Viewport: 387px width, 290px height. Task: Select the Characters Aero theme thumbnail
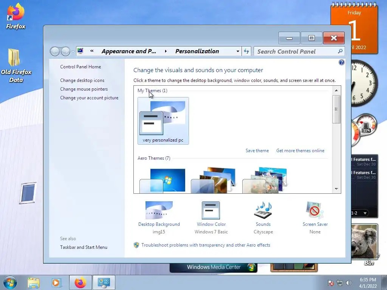pos(265,180)
